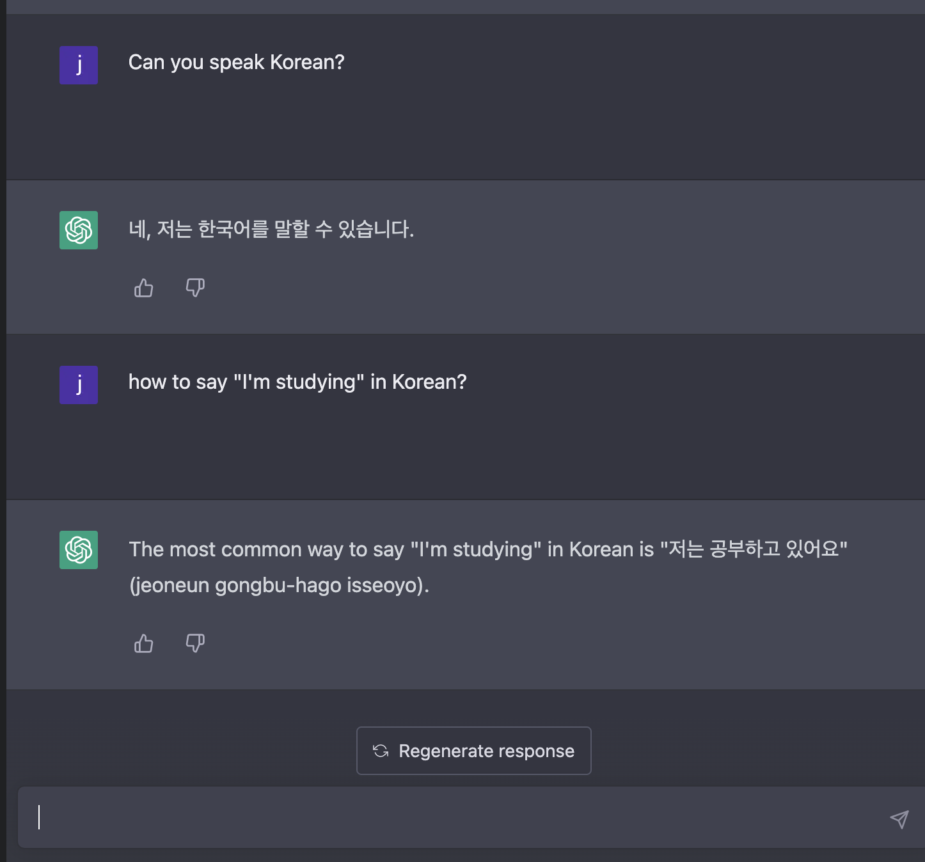The height and width of the screenshot is (862, 925).
Task: Click ChatGPT logo beside the Korean-only reply
Action: point(79,230)
